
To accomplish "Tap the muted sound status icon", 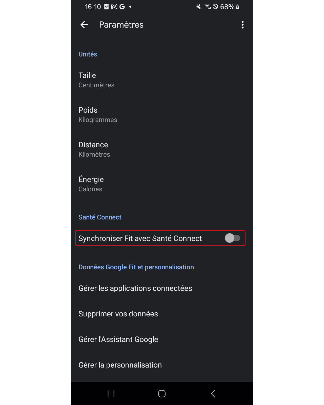I will 199,7.
